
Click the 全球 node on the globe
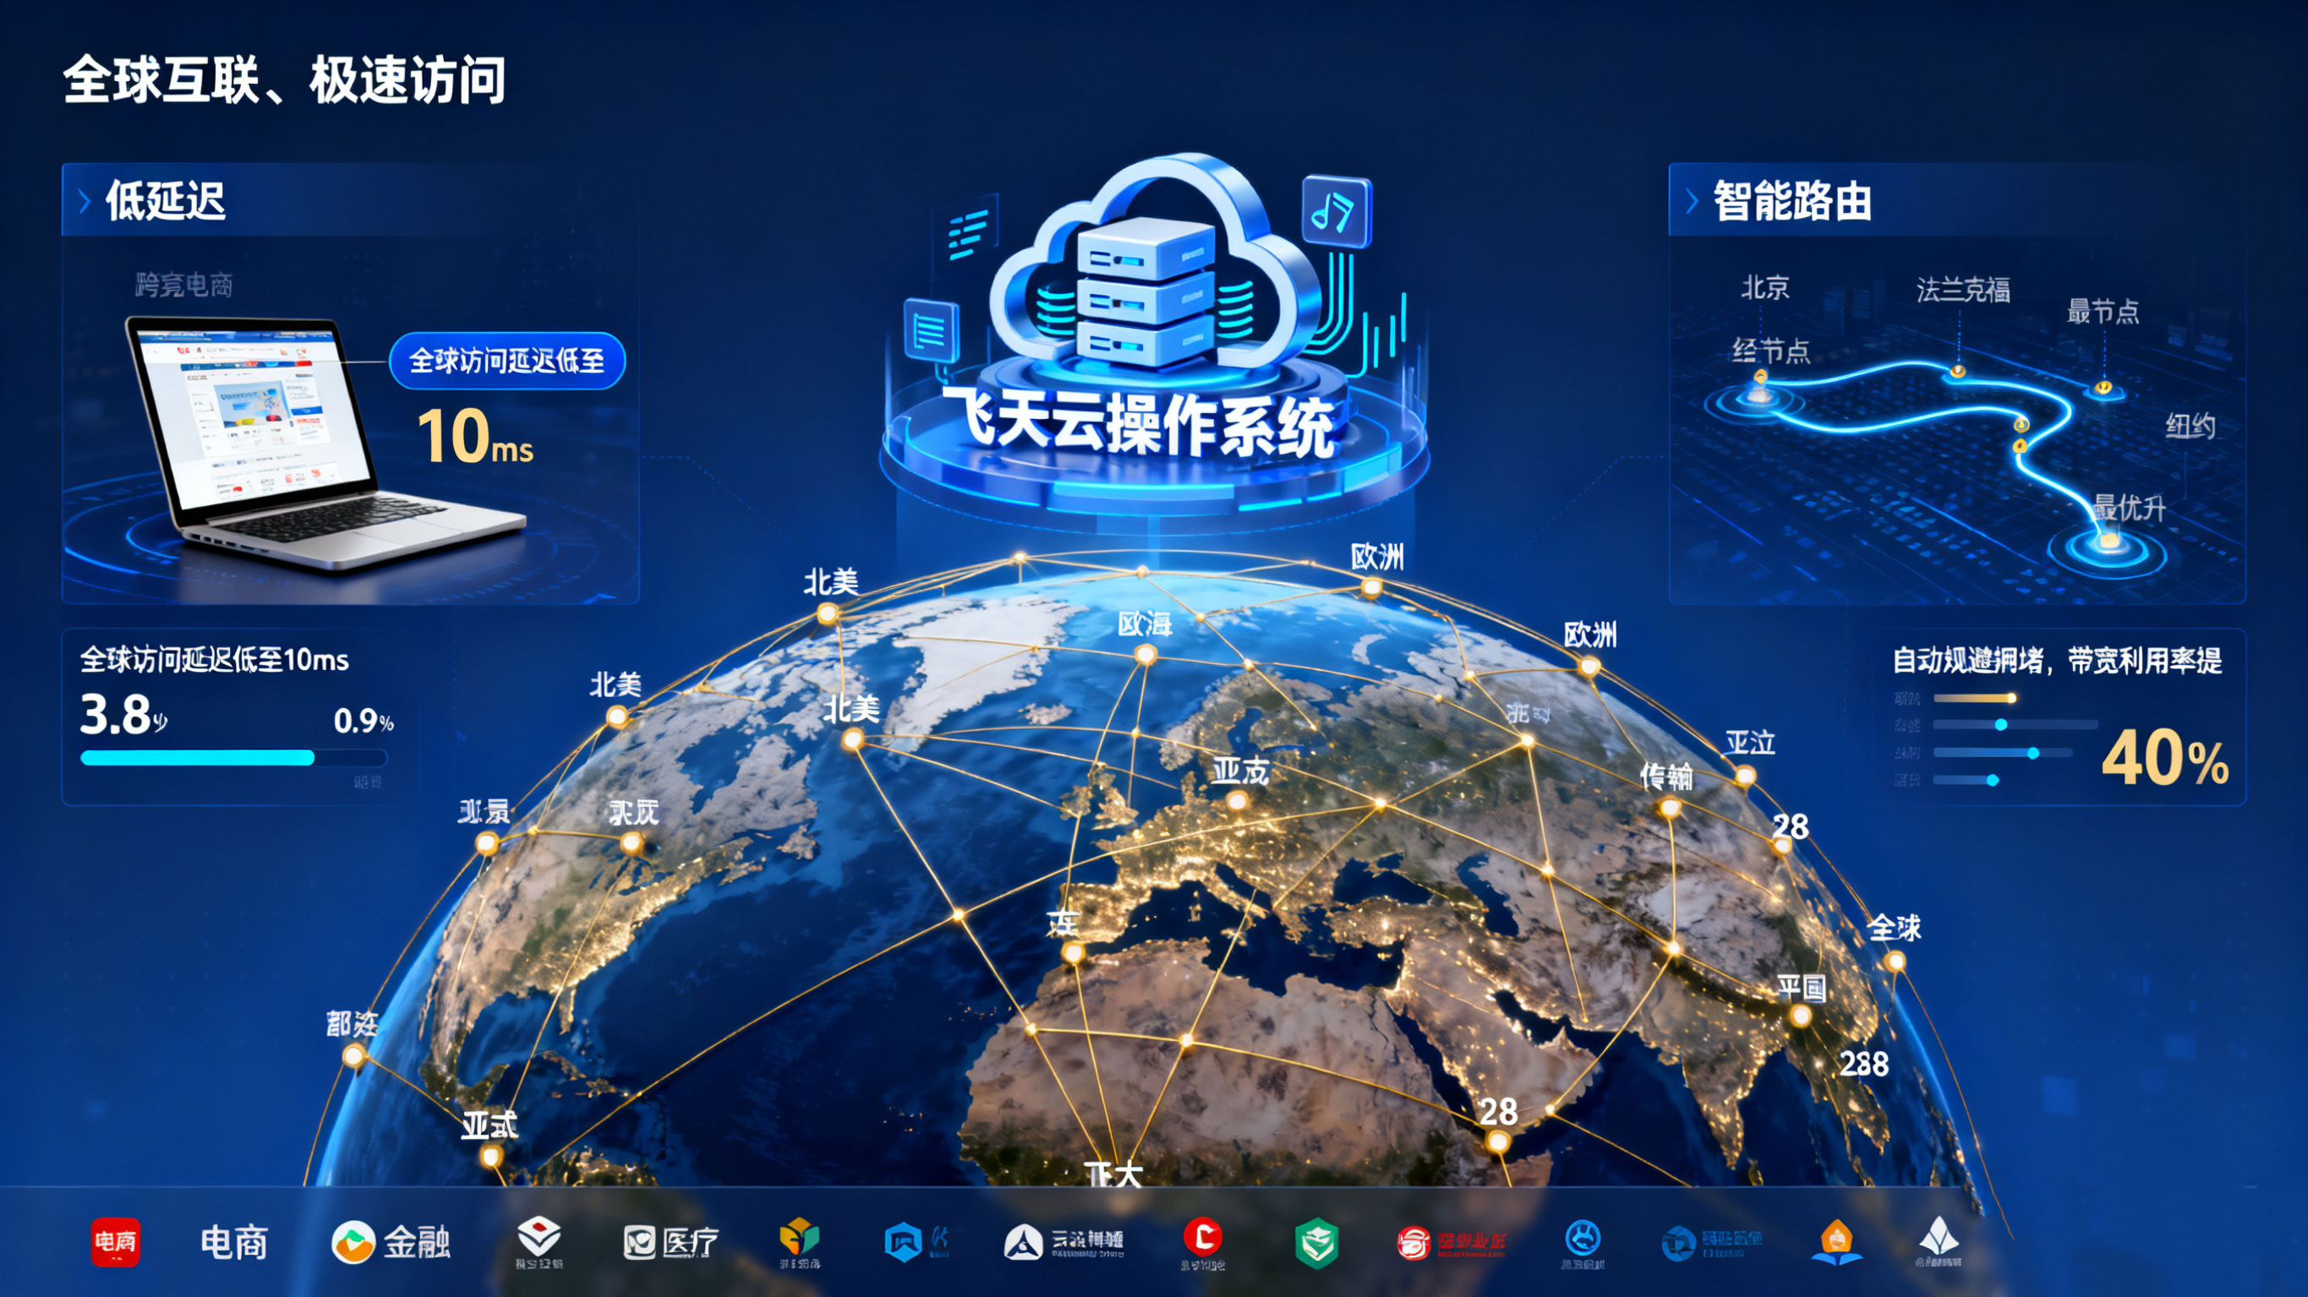tap(1894, 961)
